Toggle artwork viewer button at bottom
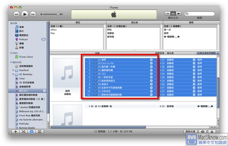228x146 pixels. coord(39,132)
